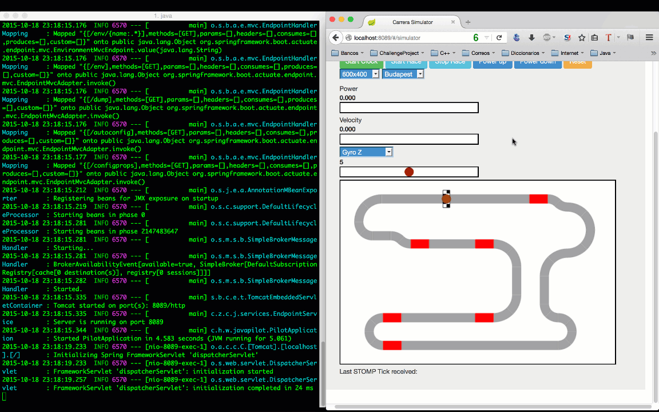Open the 600x400 size dropdown

359,74
